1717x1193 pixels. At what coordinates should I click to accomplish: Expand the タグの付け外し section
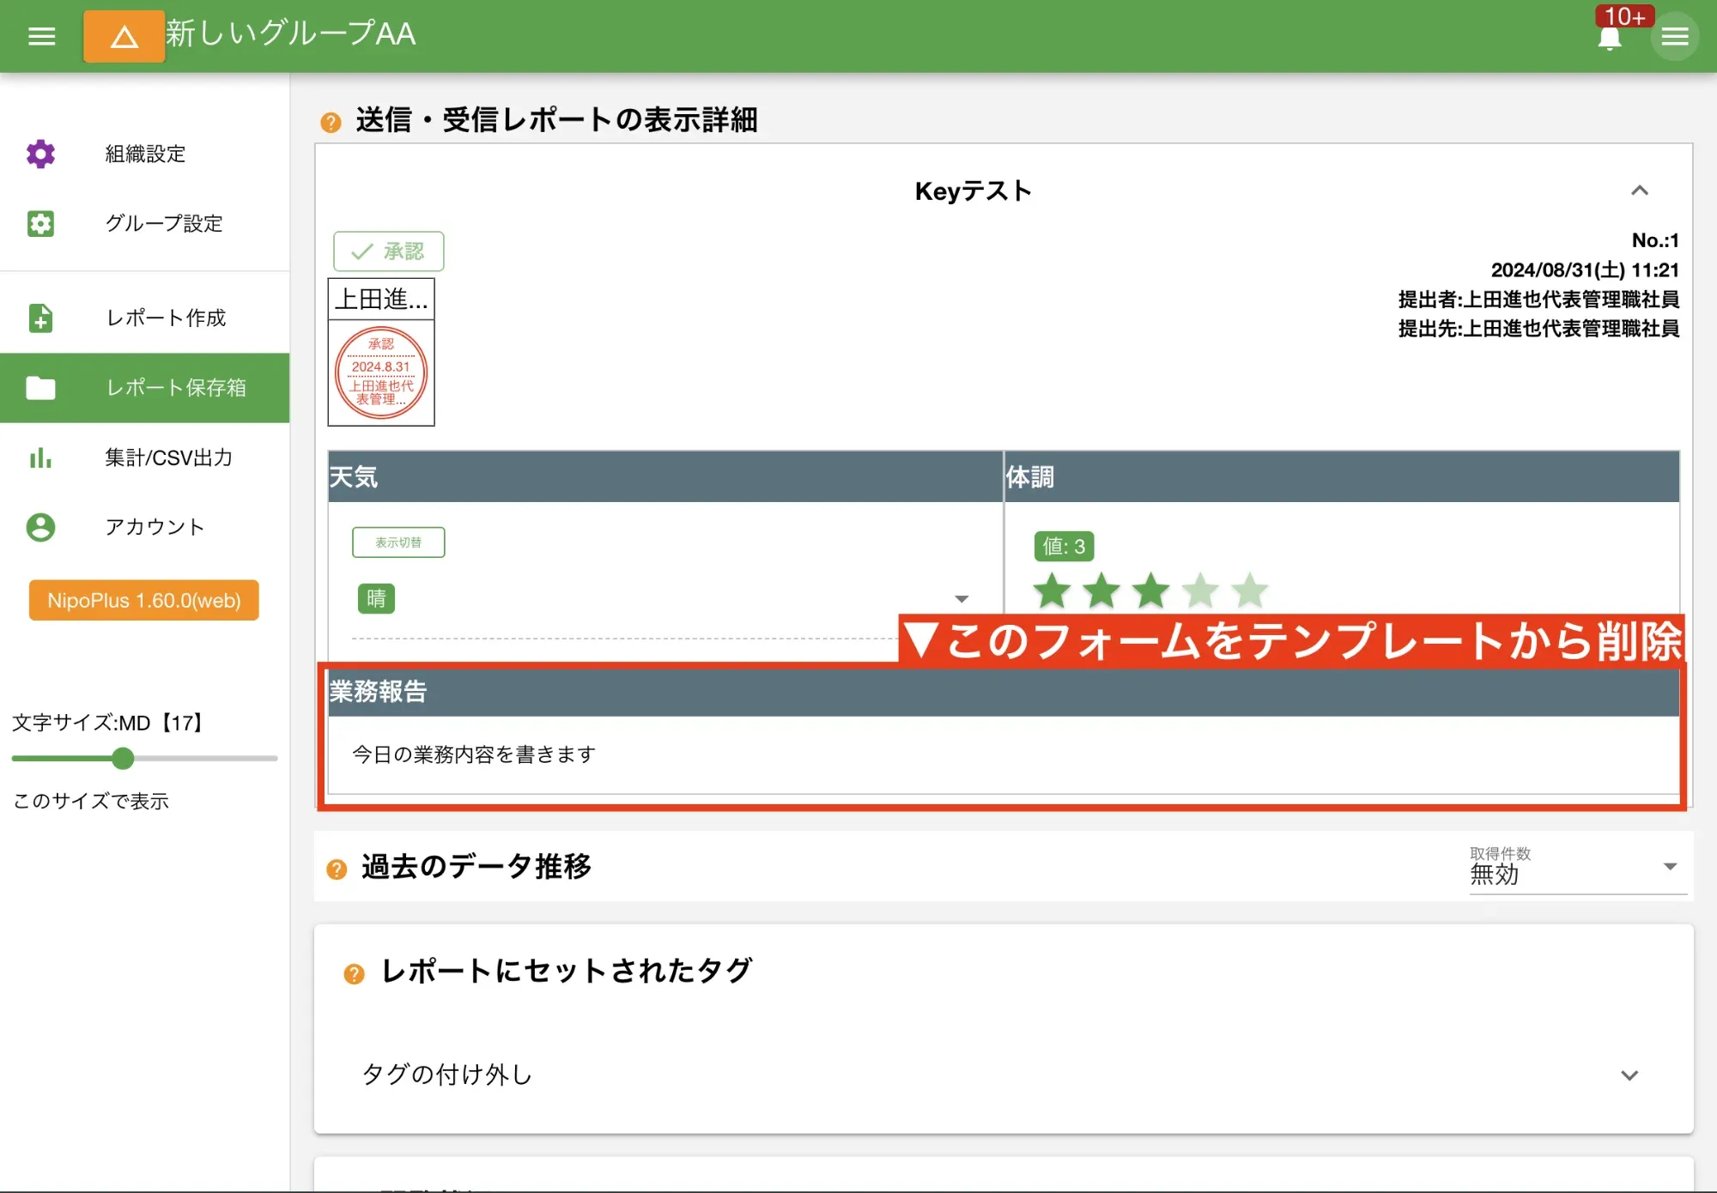[1628, 1075]
